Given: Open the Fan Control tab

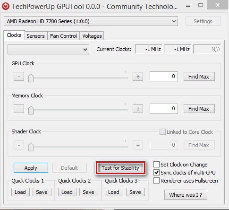Looking at the screenshot, I should (x=63, y=36).
